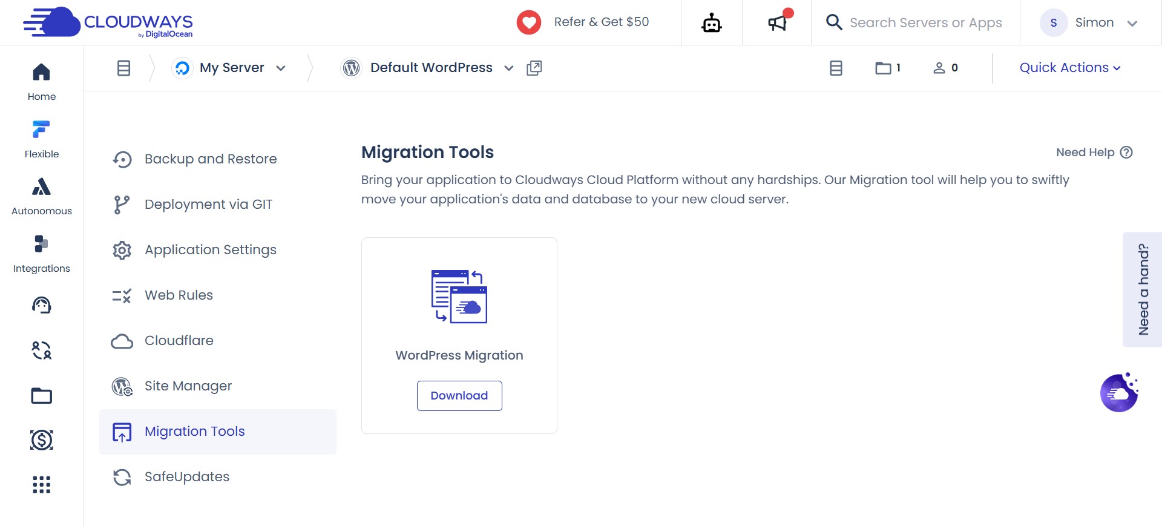Image resolution: width=1162 pixels, height=526 pixels.
Task: Open the robot assistant icon
Action: click(x=712, y=23)
